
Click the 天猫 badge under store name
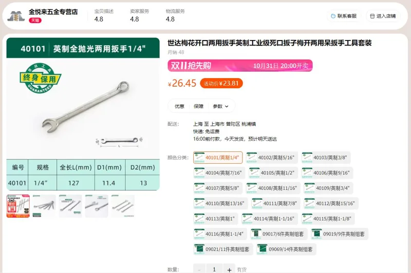point(35,21)
